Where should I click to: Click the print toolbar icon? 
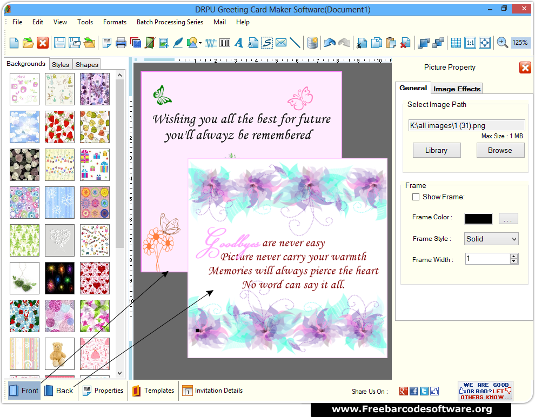(x=121, y=43)
